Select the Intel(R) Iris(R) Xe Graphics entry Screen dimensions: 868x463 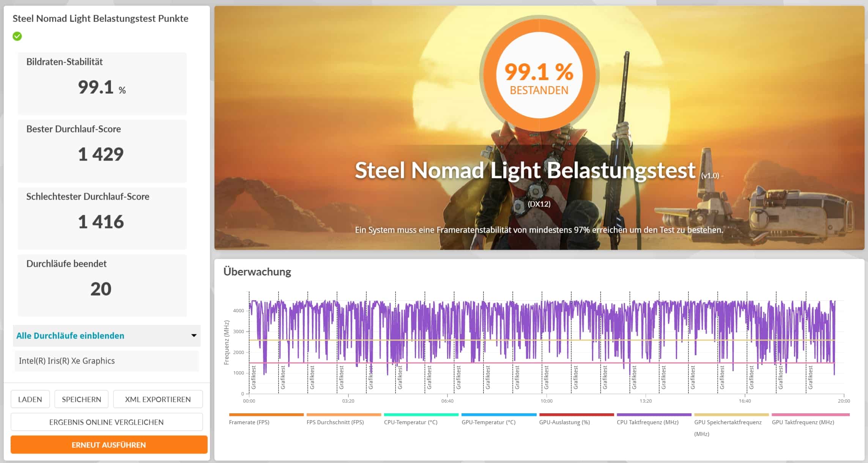click(67, 361)
